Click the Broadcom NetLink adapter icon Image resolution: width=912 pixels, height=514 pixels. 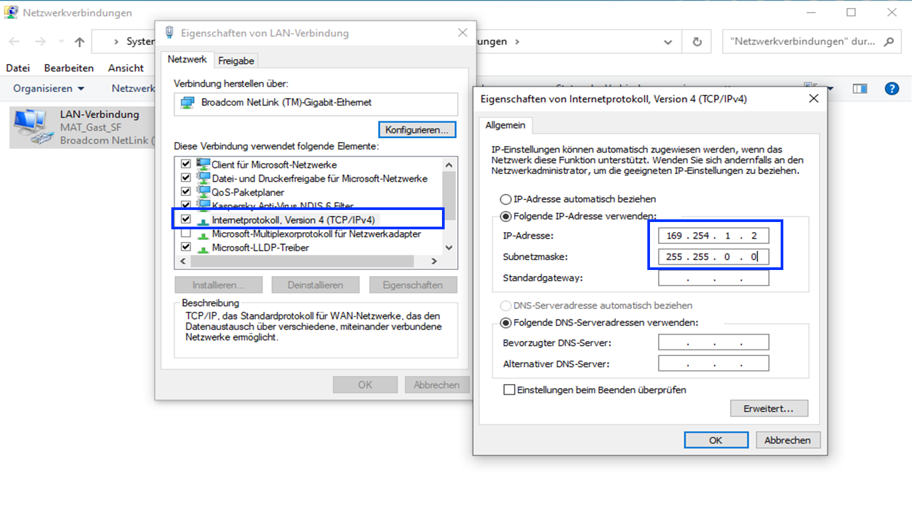pyautogui.click(x=187, y=103)
